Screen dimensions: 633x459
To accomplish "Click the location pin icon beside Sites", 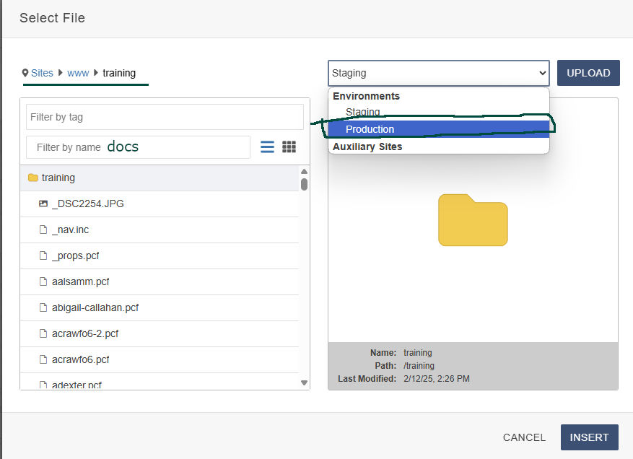I will coord(25,73).
